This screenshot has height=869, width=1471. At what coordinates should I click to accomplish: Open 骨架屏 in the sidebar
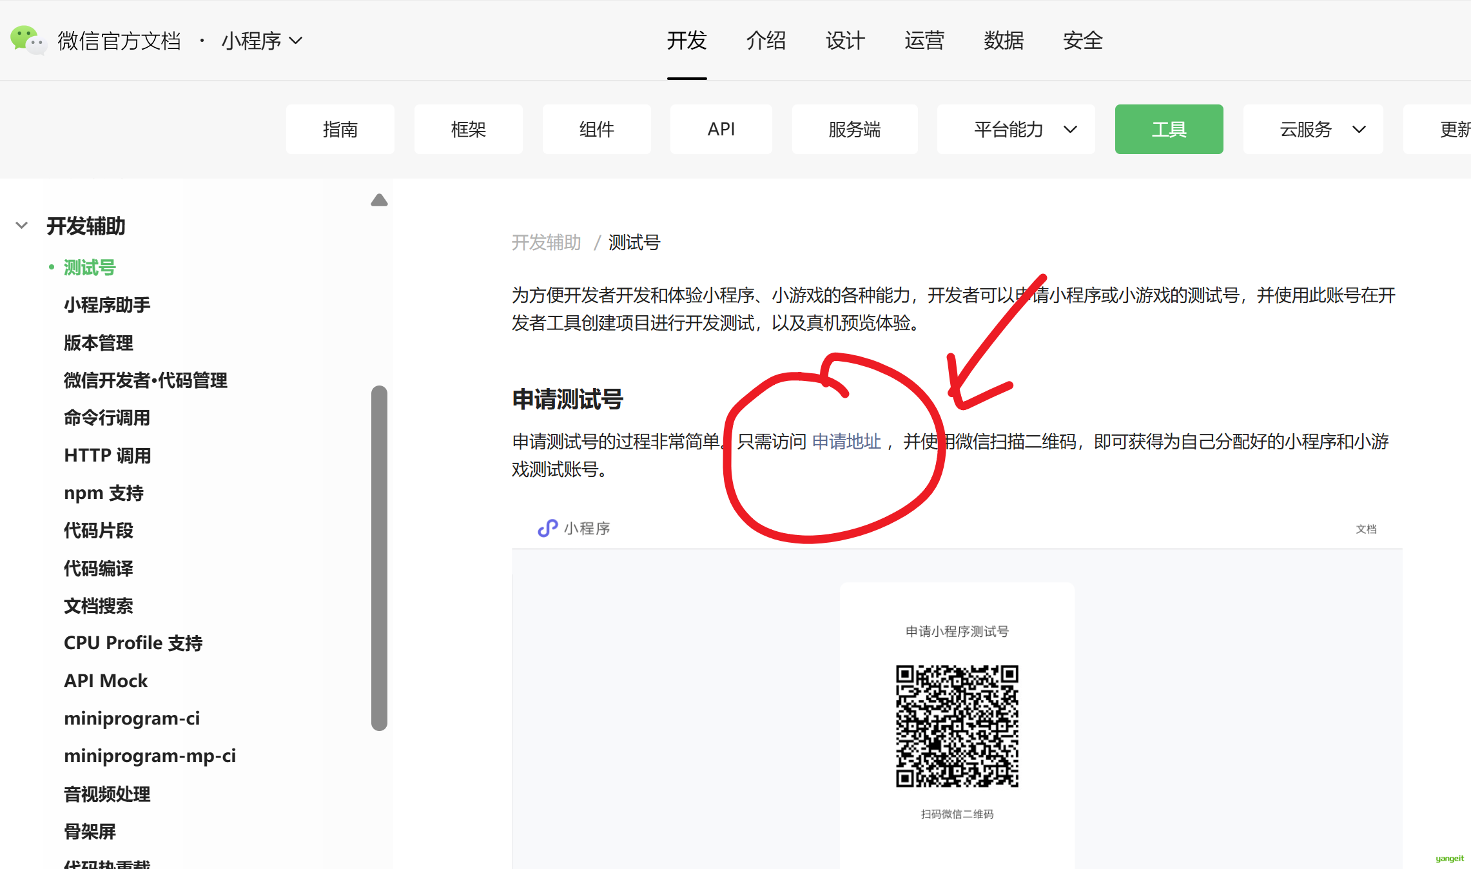tap(90, 832)
